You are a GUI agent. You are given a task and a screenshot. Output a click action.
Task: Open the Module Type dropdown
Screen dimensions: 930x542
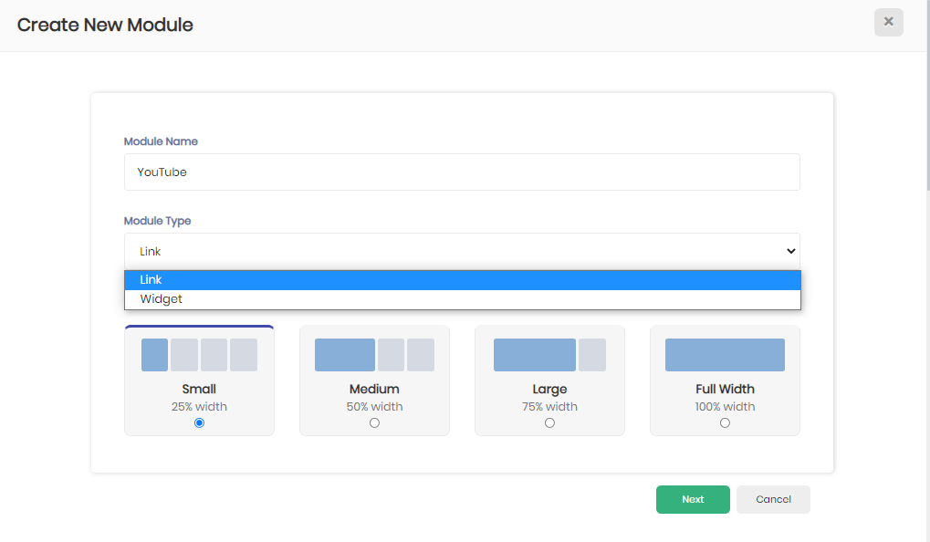(462, 251)
